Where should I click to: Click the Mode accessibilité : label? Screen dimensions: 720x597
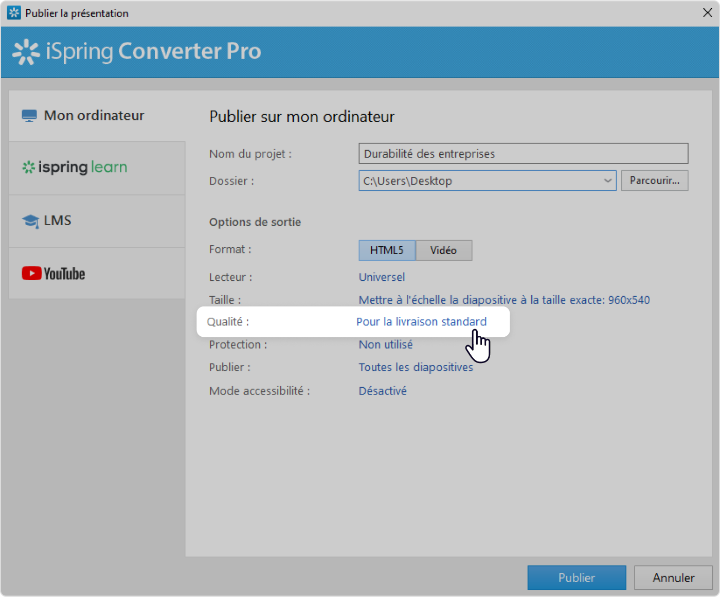pos(260,391)
